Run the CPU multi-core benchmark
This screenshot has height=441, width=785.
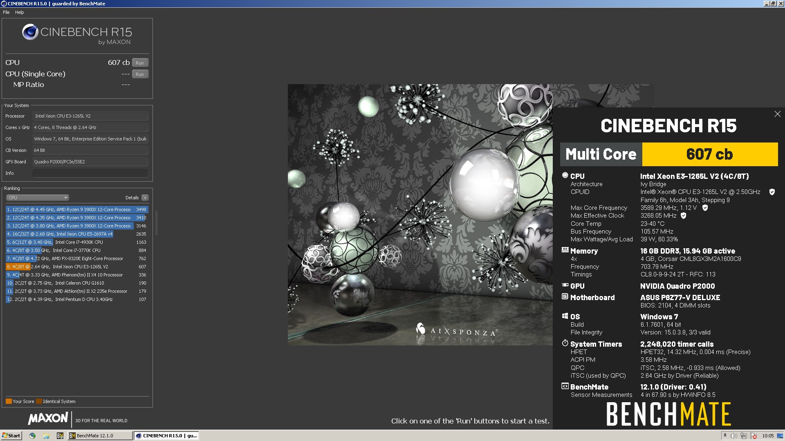coord(140,63)
